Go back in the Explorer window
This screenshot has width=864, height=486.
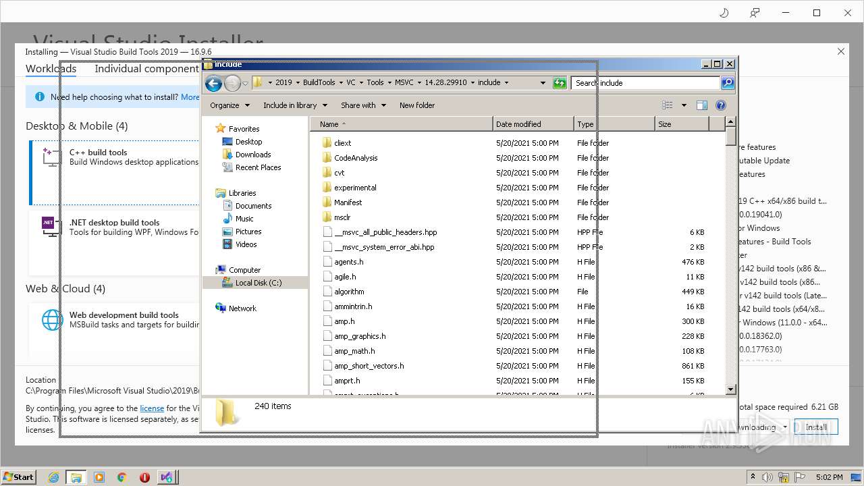(x=213, y=83)
